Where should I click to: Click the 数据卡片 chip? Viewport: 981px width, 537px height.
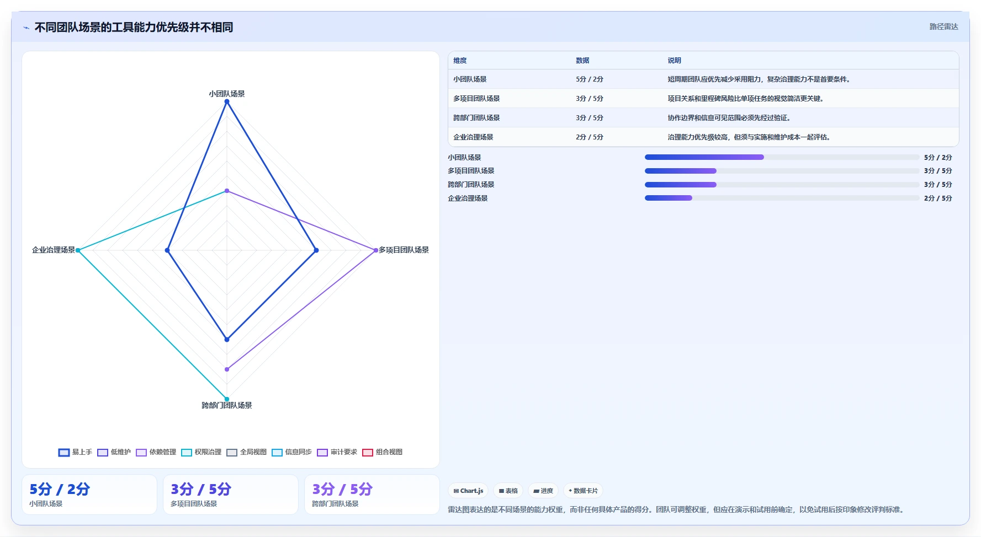(x=583, y=491)
